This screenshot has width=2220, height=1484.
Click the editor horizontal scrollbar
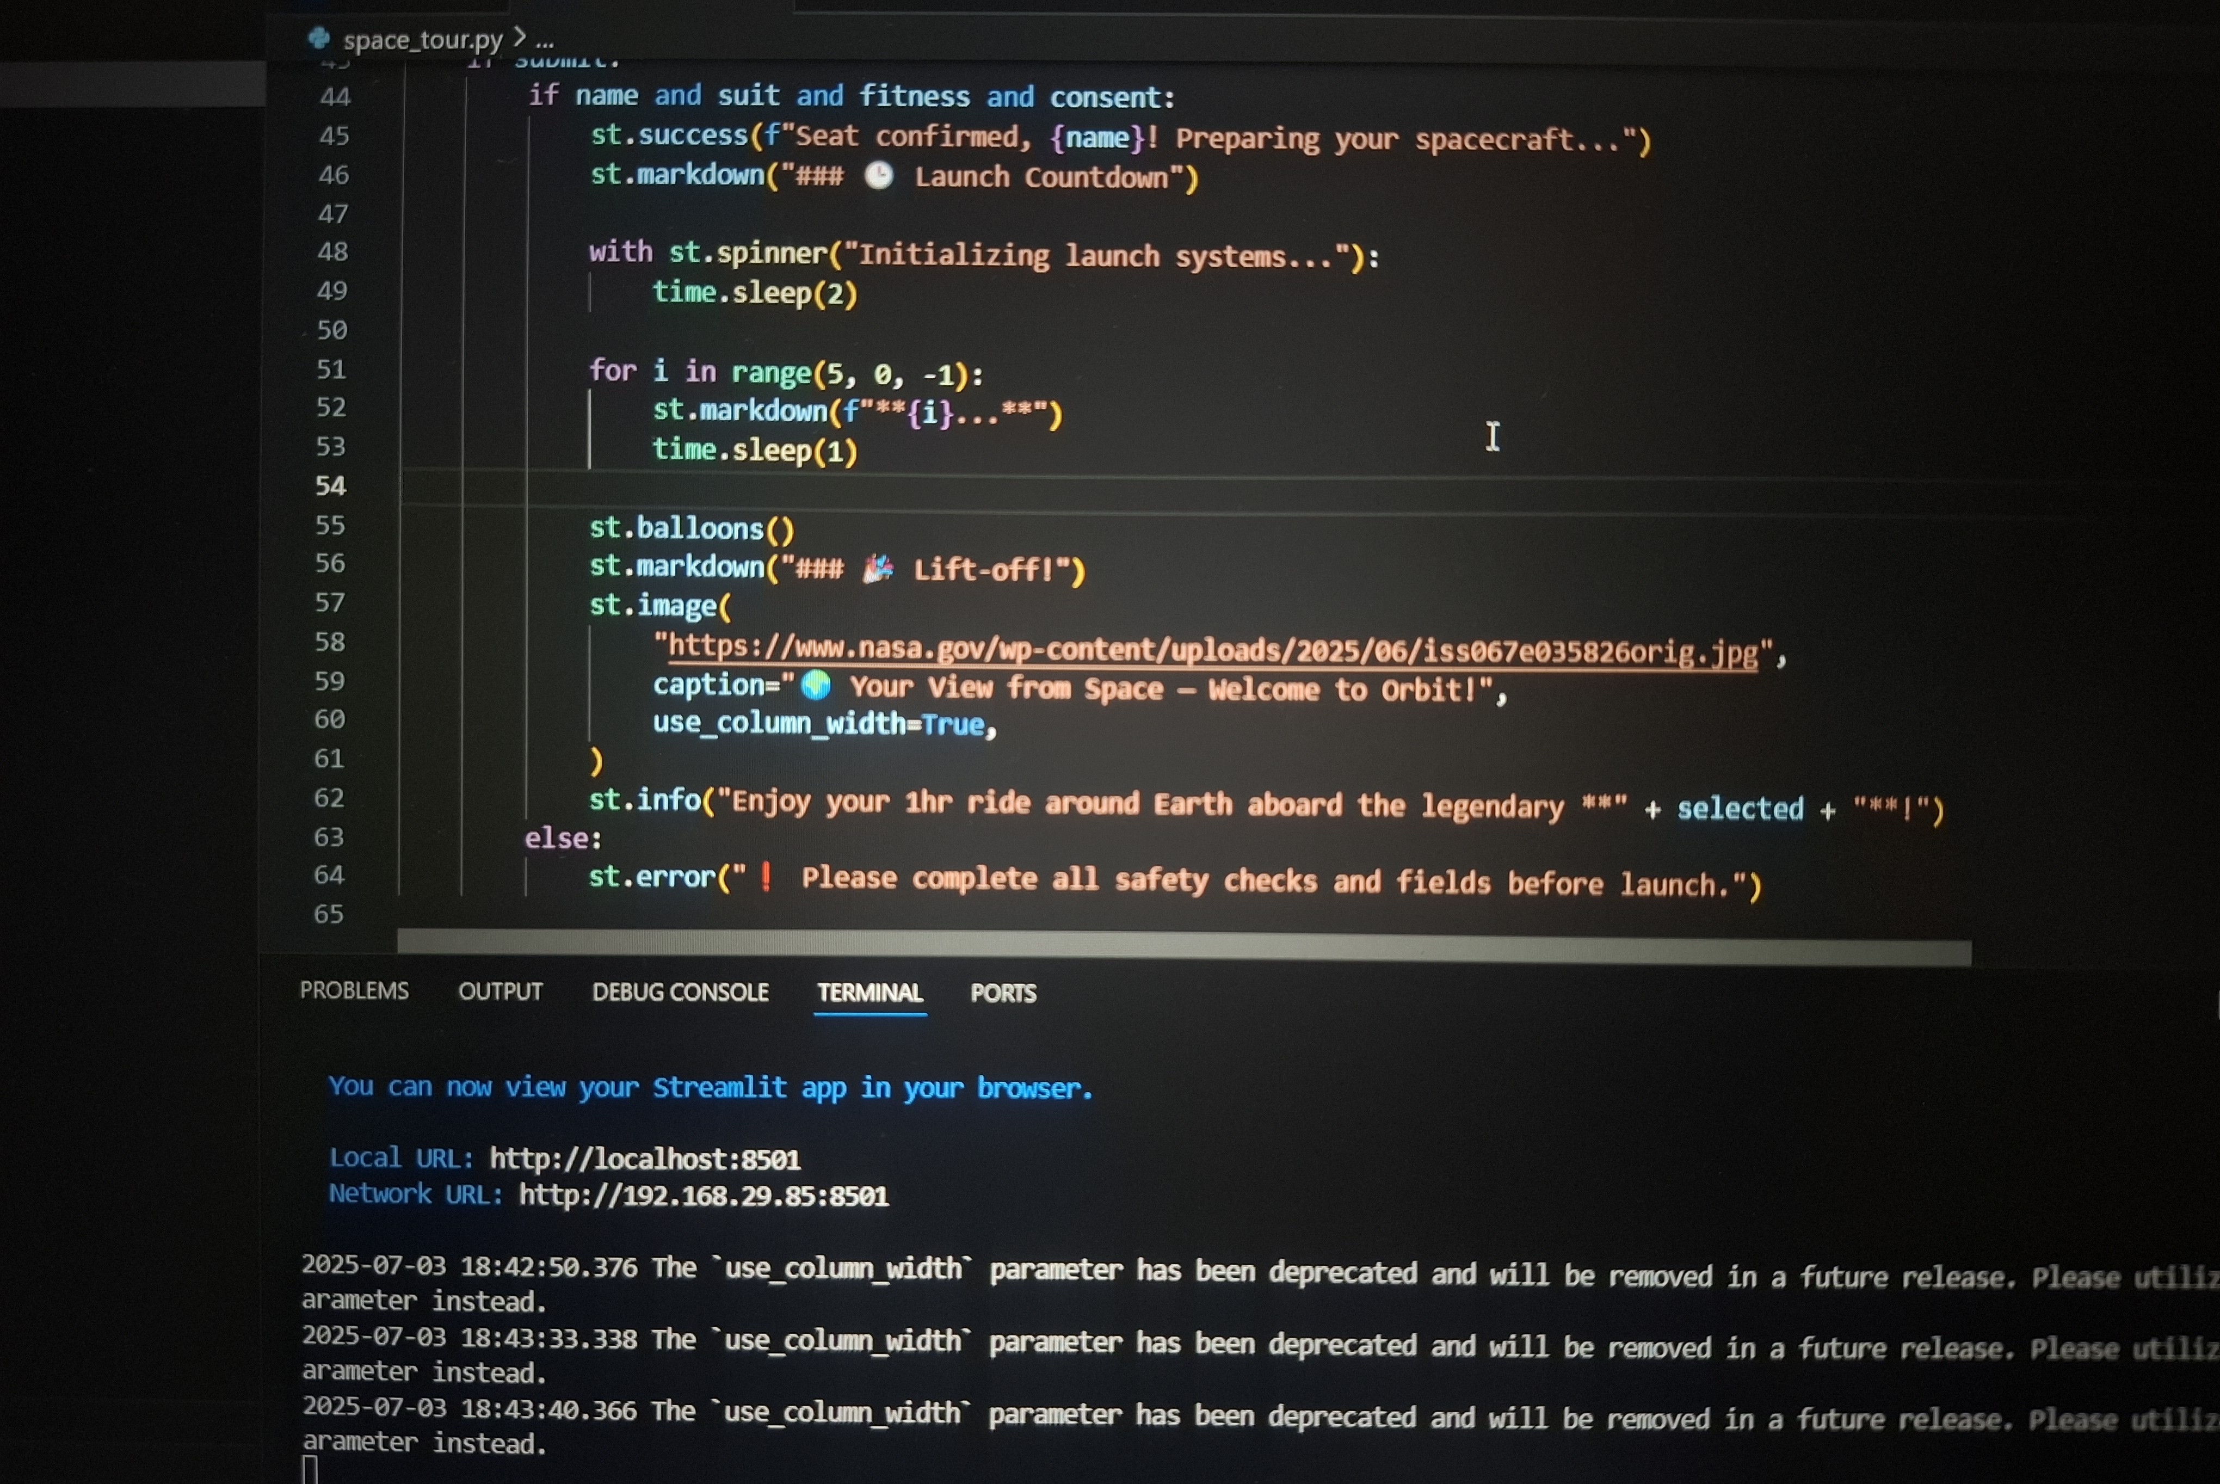pyautogui.click(x=1183, y=945)
